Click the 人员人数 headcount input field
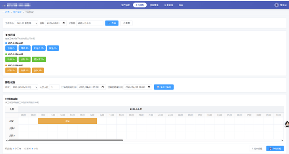 click(54, 87)
